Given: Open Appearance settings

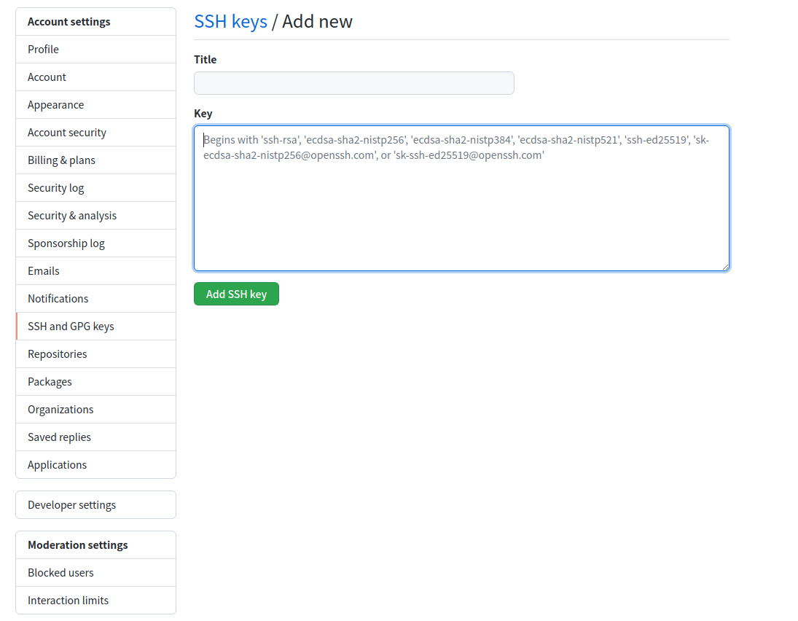Looking at the screenshot, I should pyautogui.click(x=95, y=105).
